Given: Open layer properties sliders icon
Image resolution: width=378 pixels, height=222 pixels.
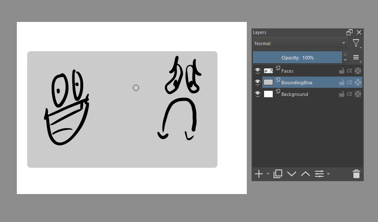Looking at the screenshot, I should pos(319,174).
